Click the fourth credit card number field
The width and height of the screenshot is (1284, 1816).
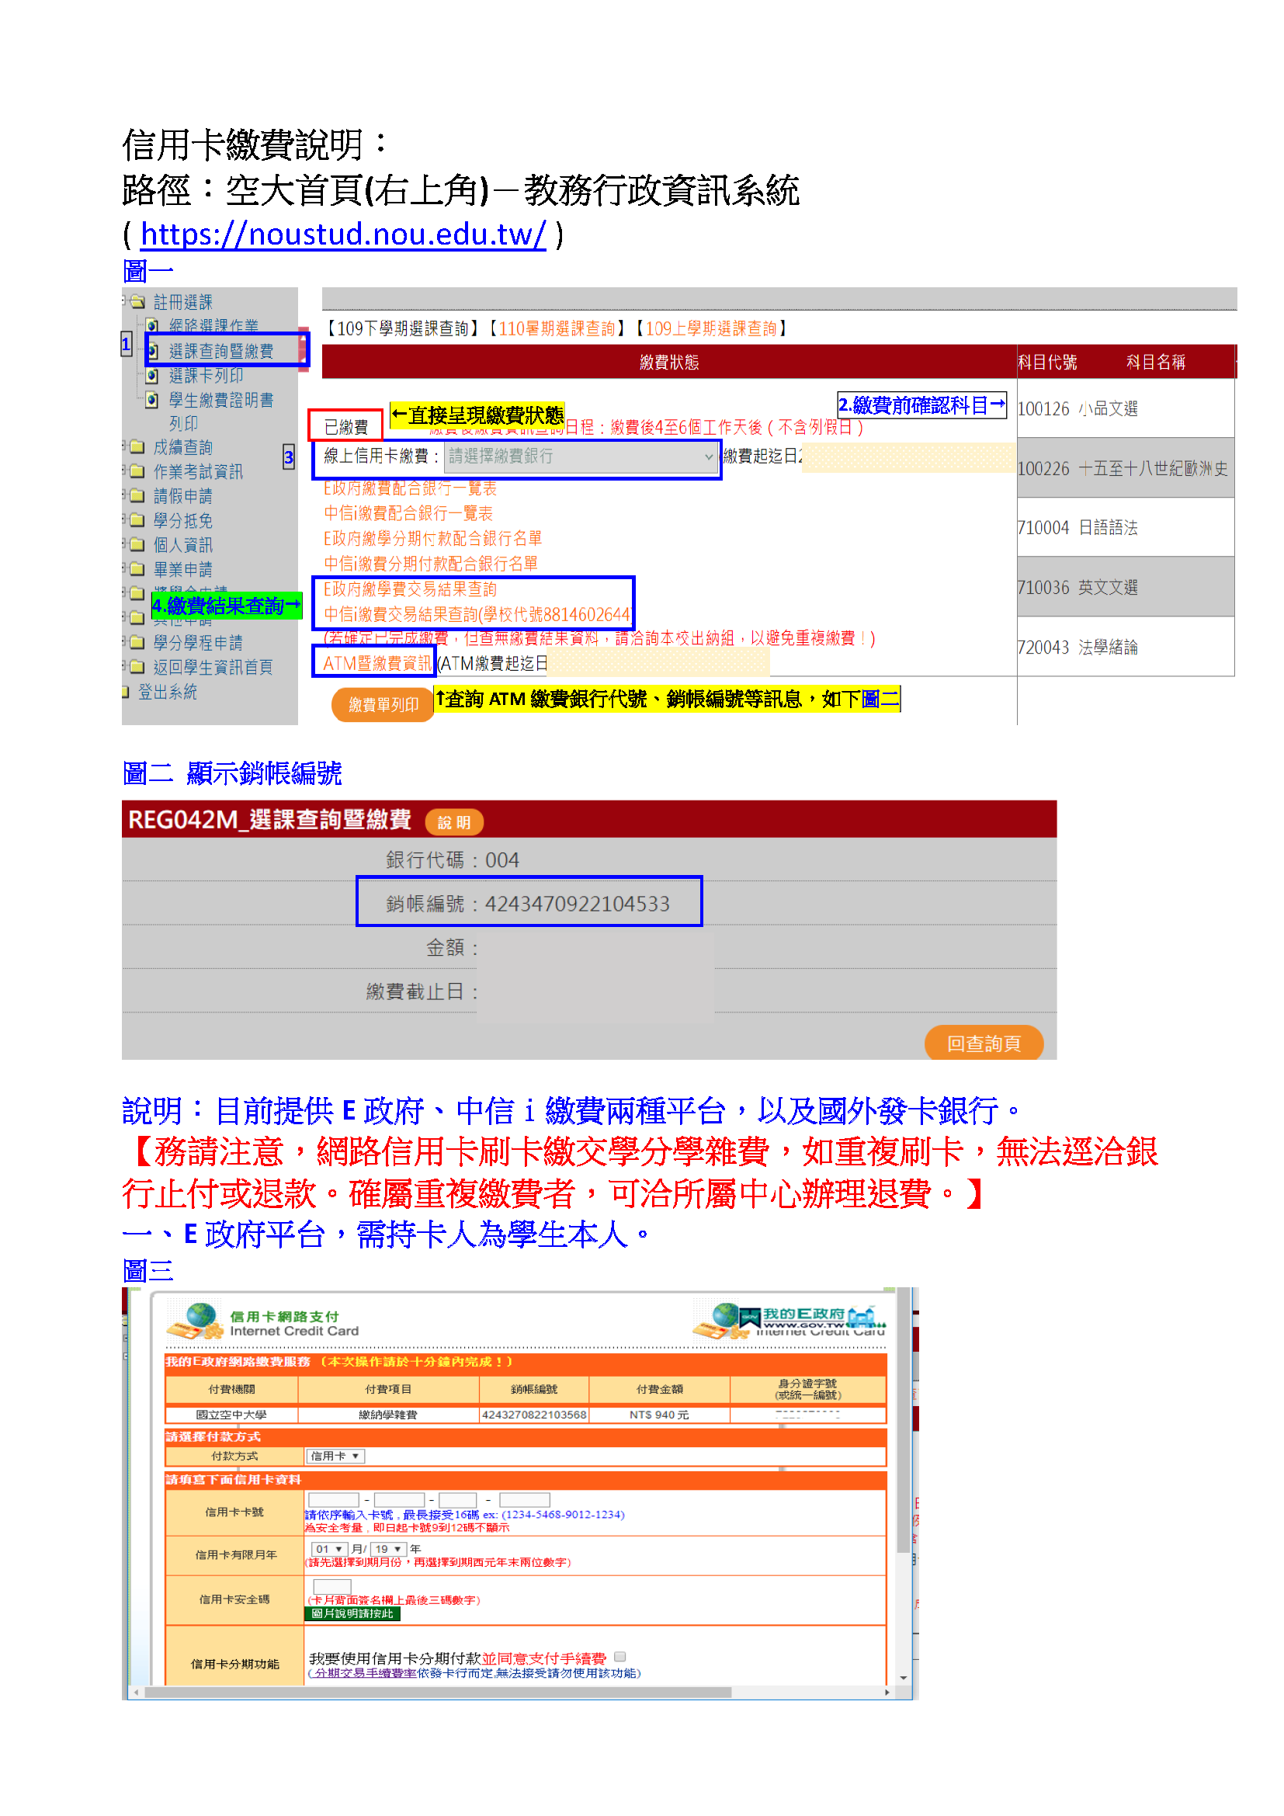click(x=524, y=1500)
